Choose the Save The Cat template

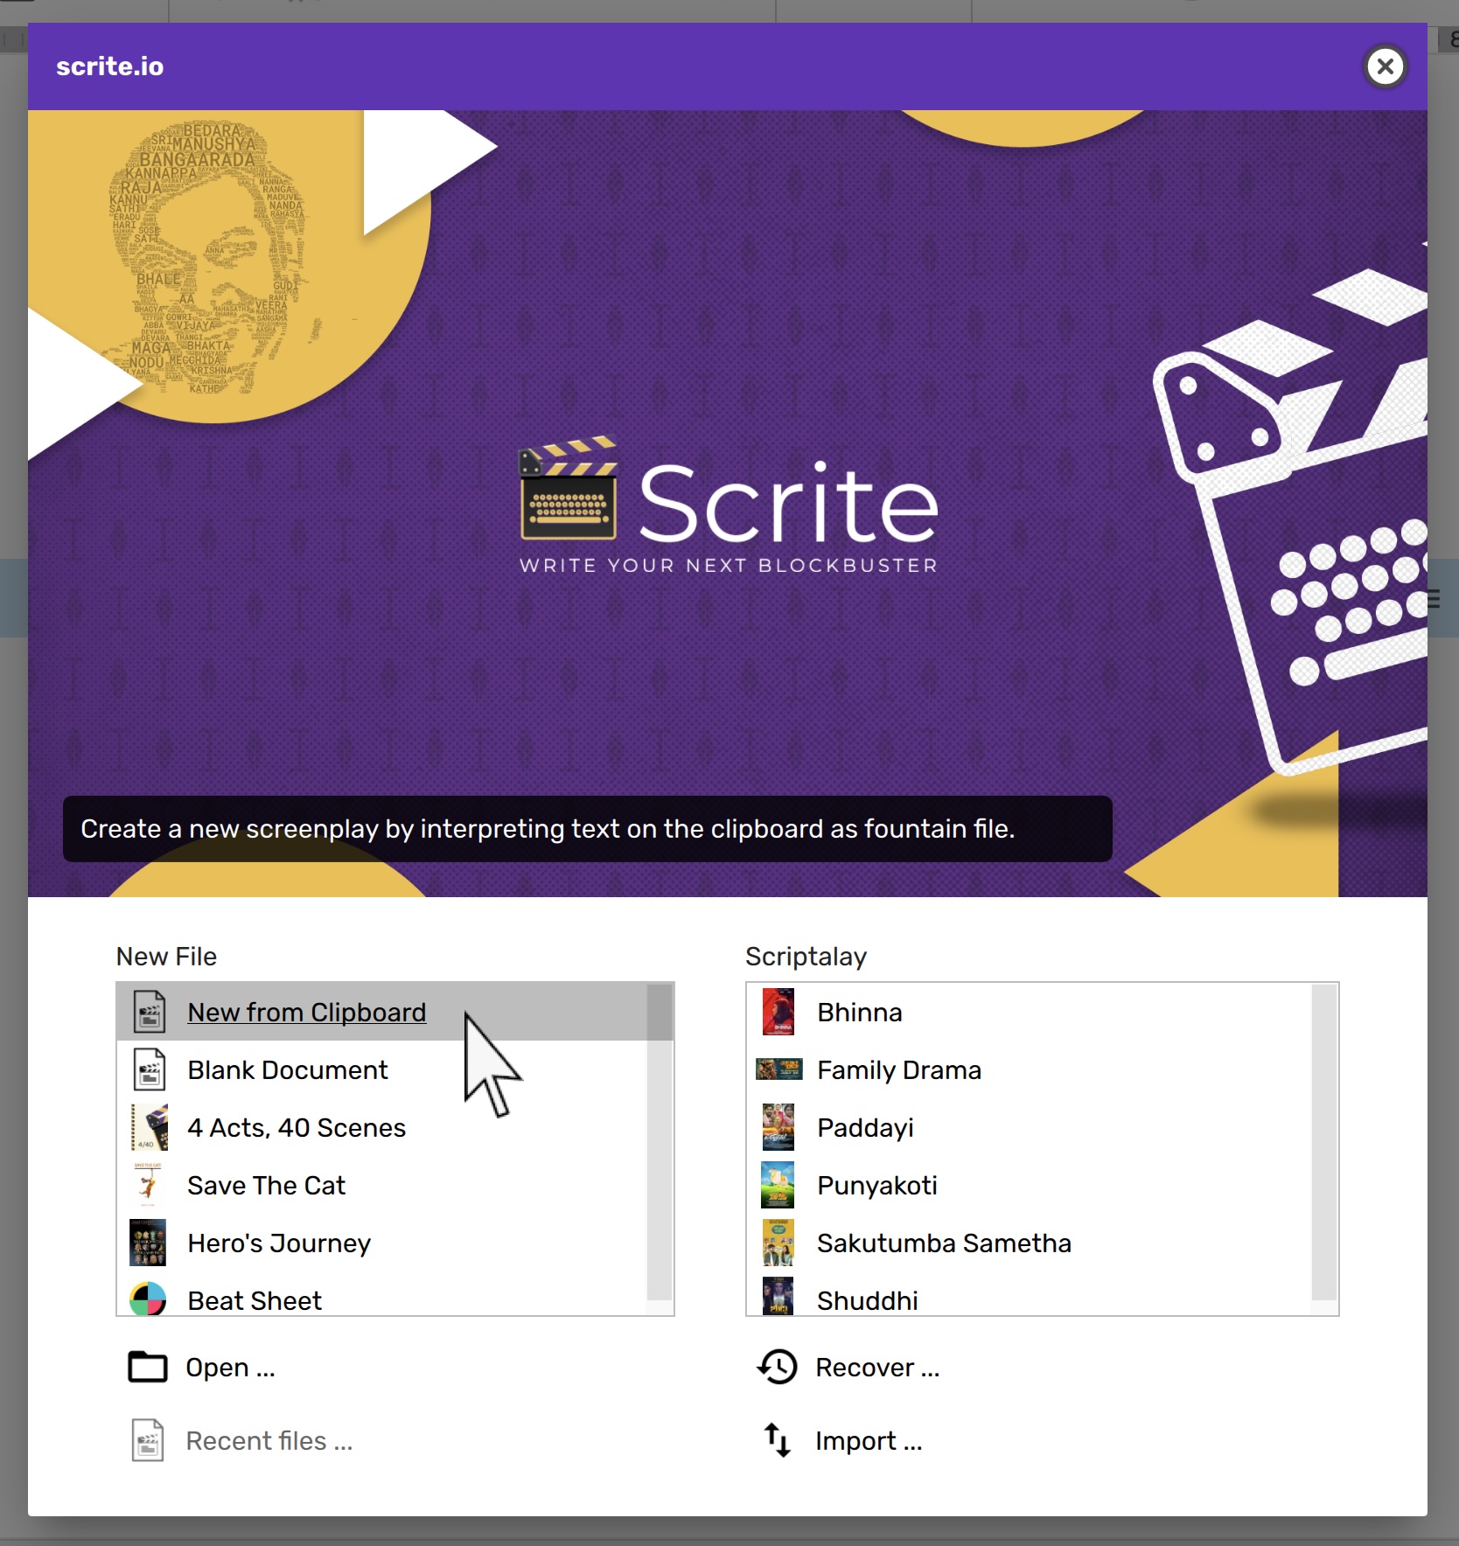pos(266,1186)
